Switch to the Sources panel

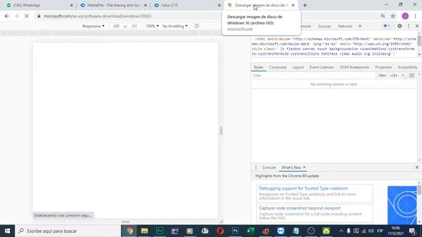coord(324,26)
